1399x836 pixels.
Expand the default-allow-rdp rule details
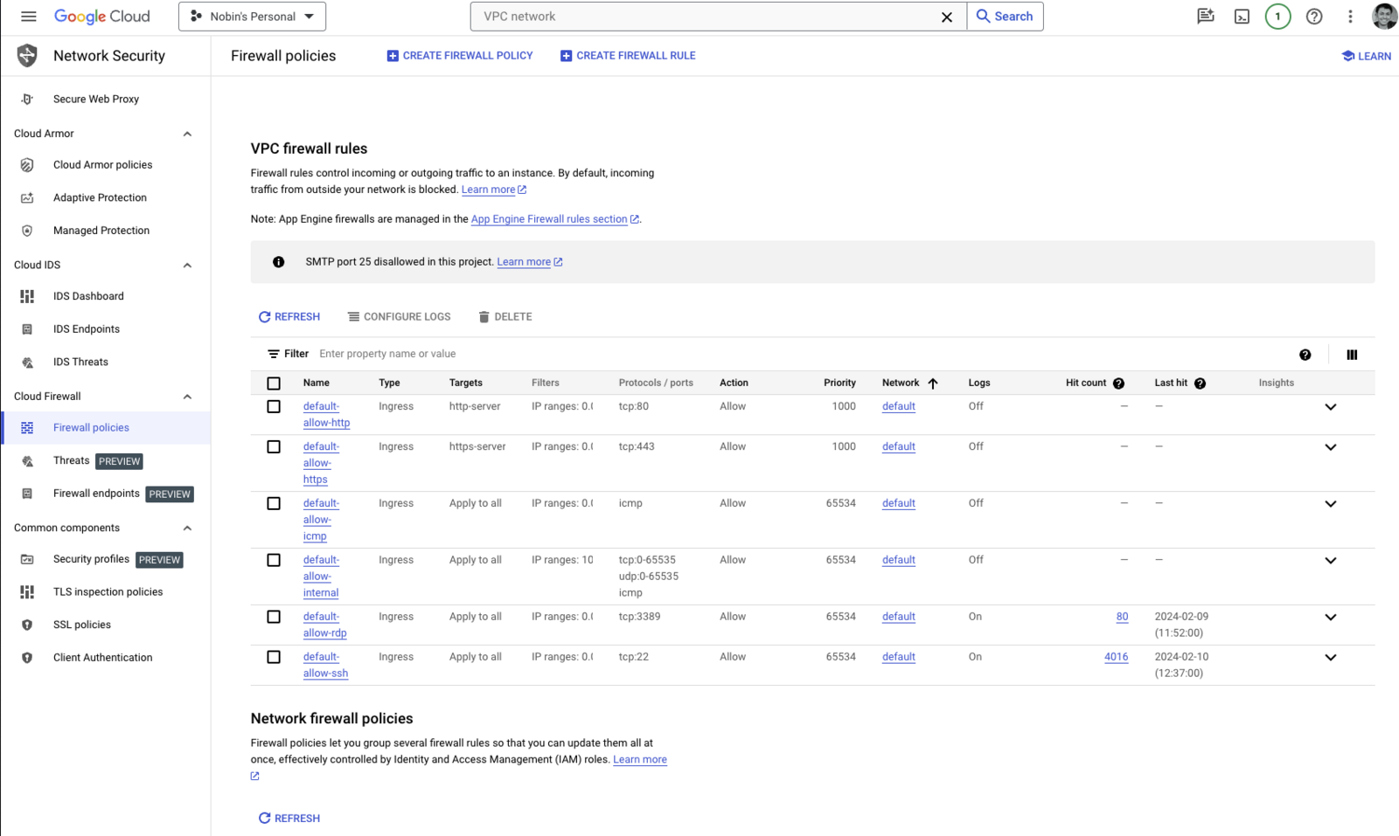tap(1330, 618)
